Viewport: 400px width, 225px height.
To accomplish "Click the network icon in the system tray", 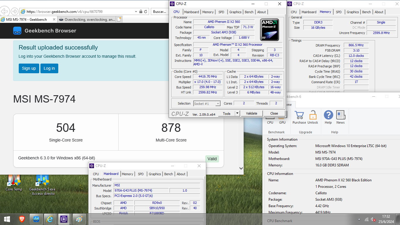I will pyautogui.click(x=367, y=219).
